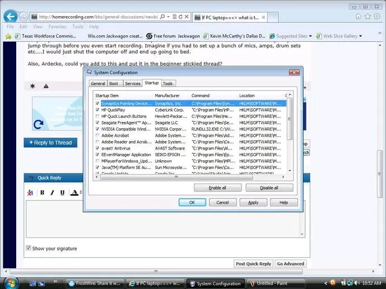Click the browser Forward arrow button

(23, 17)
